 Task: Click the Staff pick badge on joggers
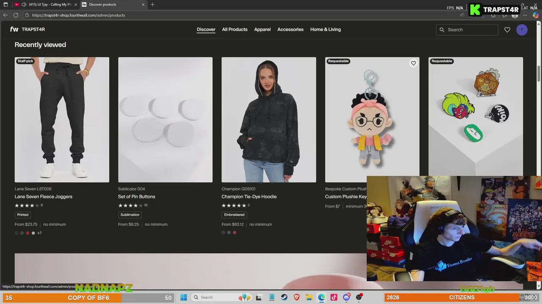25,61
